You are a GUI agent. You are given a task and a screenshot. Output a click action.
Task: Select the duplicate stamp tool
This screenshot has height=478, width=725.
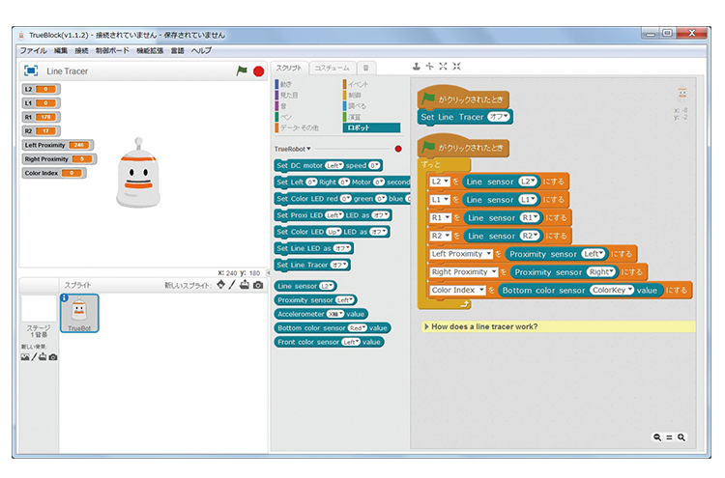point(417,67)
